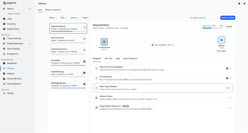Switch to the Writable Snapshots tab
Viewport: 248px width, 133px height.
[x=53, y=10]
